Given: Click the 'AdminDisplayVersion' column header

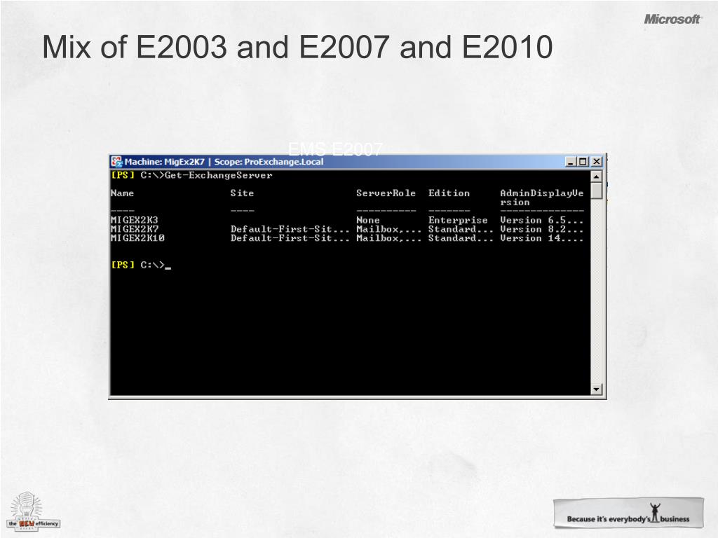Looking at the screenshot, I should [542, 198].
